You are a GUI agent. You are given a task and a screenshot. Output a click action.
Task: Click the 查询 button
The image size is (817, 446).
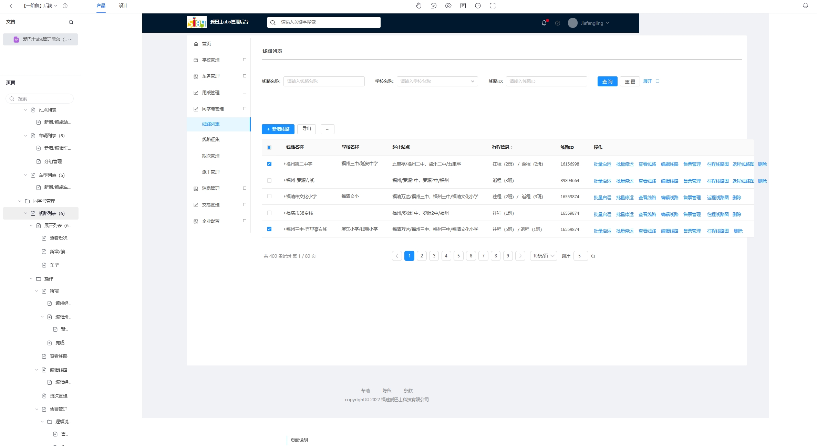[x=607, y=82]
